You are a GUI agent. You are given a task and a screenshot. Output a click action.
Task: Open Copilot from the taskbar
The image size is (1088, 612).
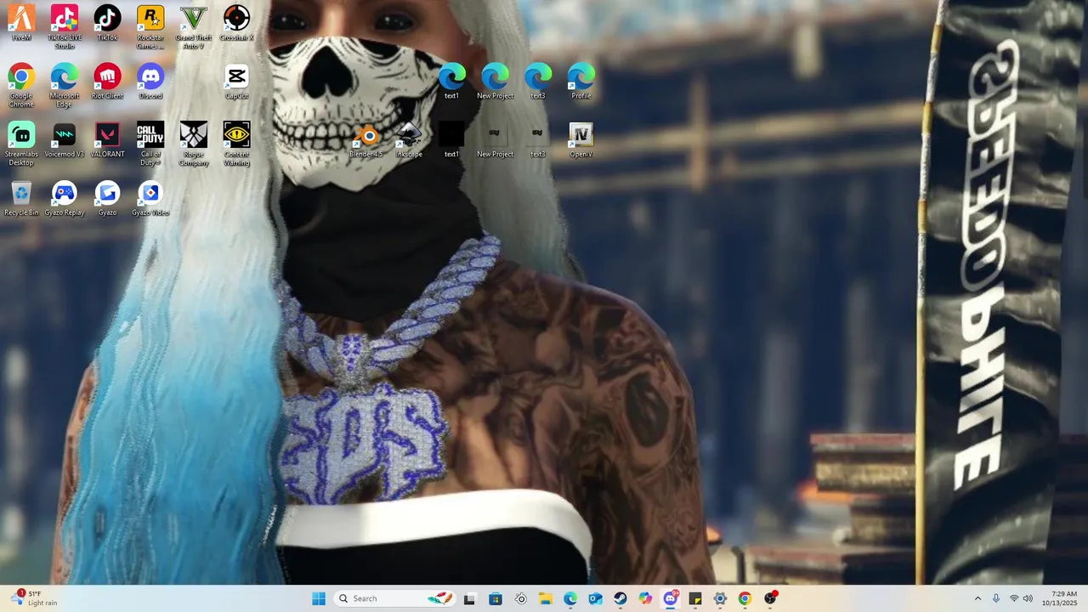coord(645,598)
